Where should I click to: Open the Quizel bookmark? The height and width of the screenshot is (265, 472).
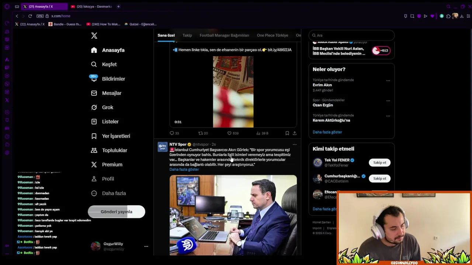coord(140,24)
